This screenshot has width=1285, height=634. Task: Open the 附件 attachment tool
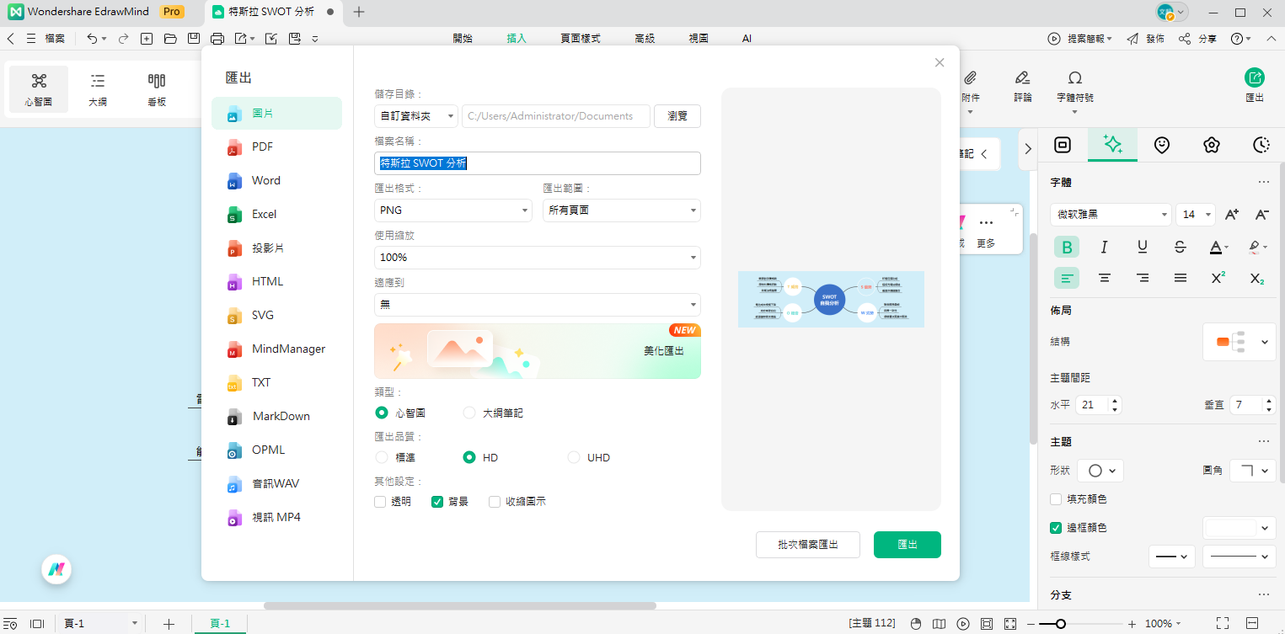tap(971, 87)
